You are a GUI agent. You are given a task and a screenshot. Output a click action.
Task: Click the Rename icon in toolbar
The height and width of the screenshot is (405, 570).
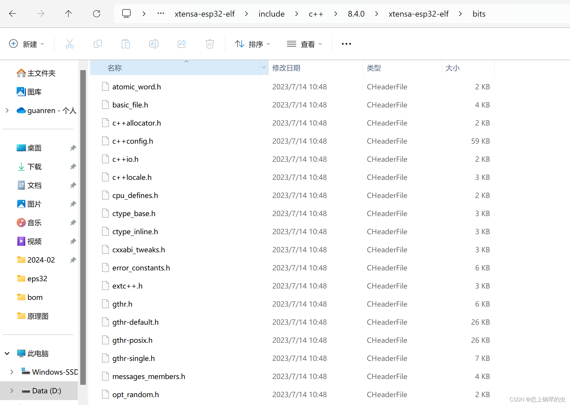point(154,44)
